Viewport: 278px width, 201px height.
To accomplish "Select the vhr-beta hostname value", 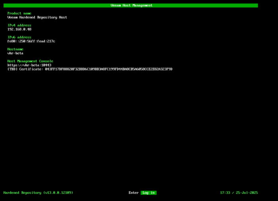I will point(15,53).
